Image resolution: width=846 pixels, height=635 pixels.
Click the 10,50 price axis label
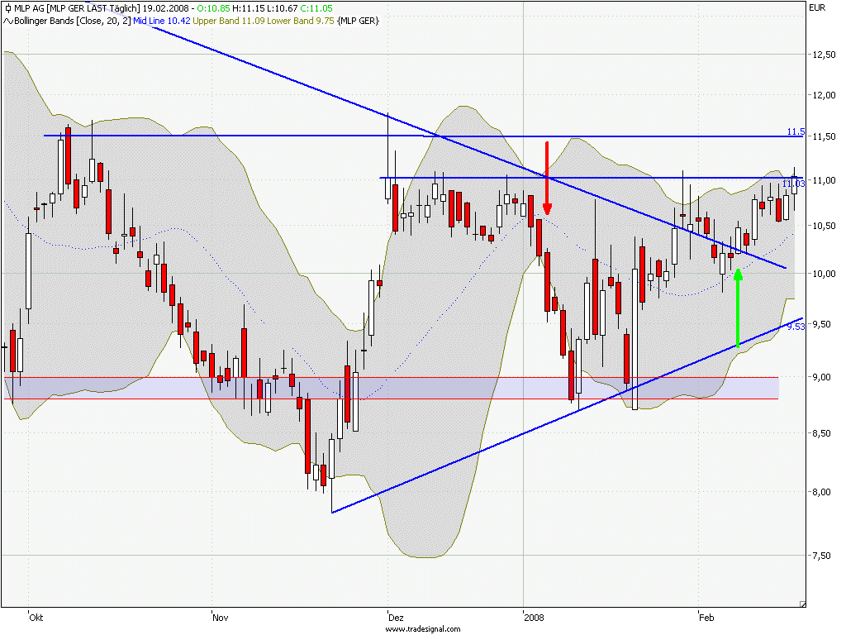tap(825, 226)
